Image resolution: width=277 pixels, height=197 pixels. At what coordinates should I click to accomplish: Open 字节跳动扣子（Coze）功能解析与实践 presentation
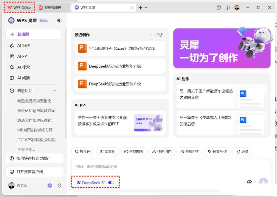pyautogui.click(x=120, y=48)
